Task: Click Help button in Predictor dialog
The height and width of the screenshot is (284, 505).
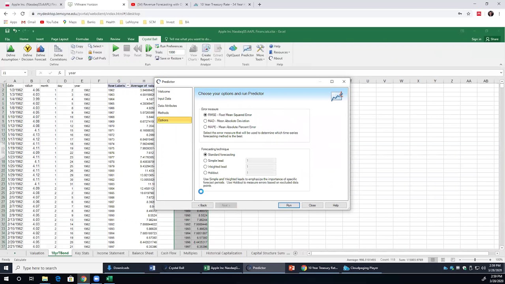Action: 335,205
